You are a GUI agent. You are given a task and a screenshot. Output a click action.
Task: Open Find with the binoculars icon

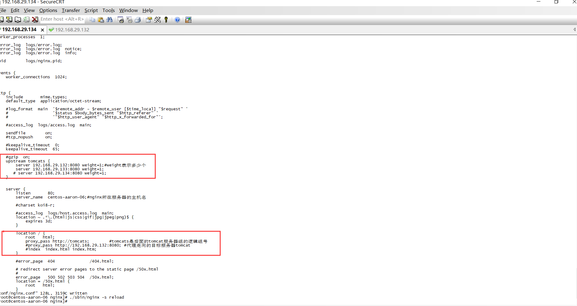click(109, 20)
